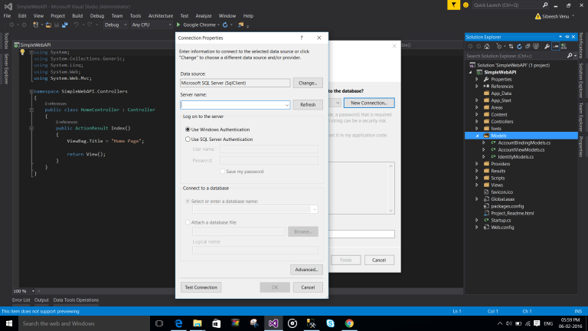Start debugging with green play icon
This screenshot has height=331, width=588.
[x=178, y=25]
